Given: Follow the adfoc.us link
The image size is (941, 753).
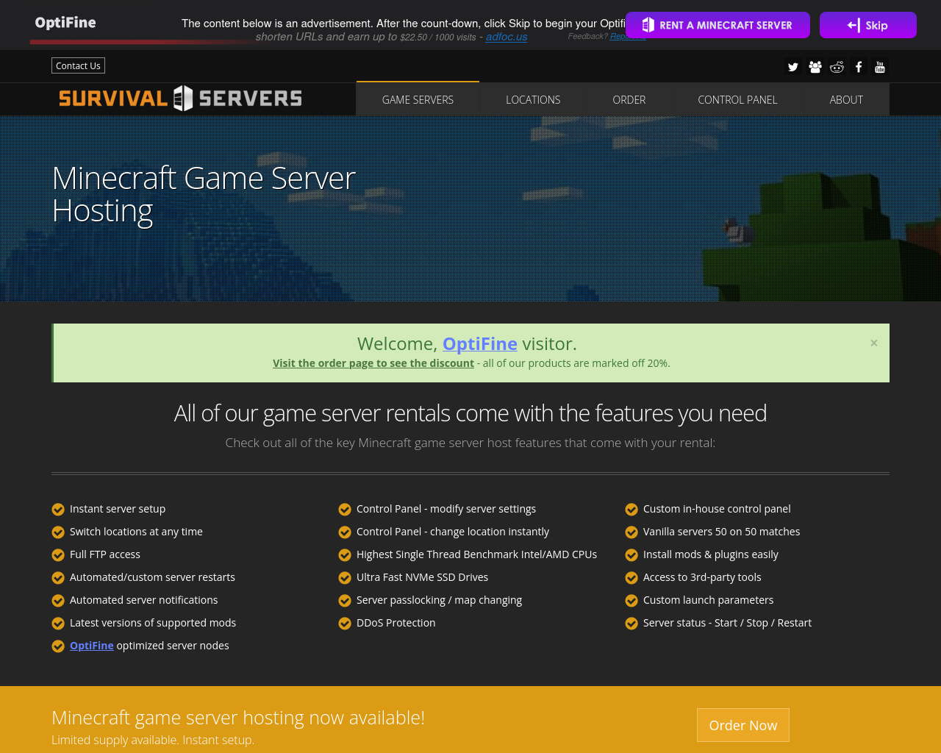Looking at the screenshot, I should (x=507, y=37).
